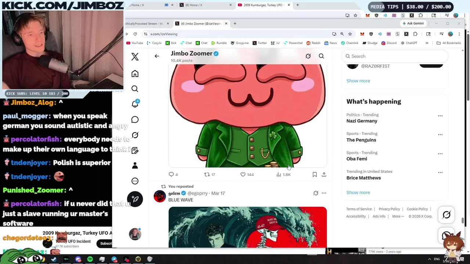Open Cookie Policy link
This screenshot has width=470, height=264.
tap(417, 209)
